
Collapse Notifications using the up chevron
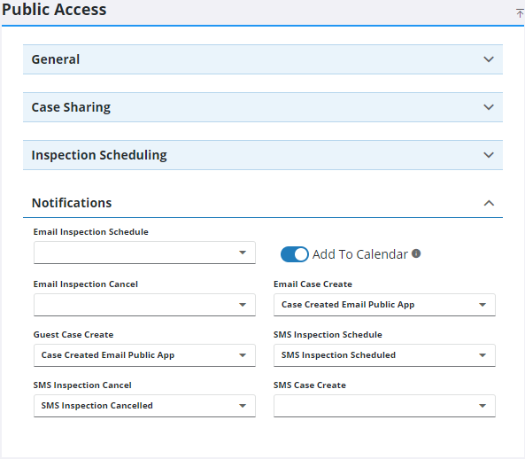(489, 203)
